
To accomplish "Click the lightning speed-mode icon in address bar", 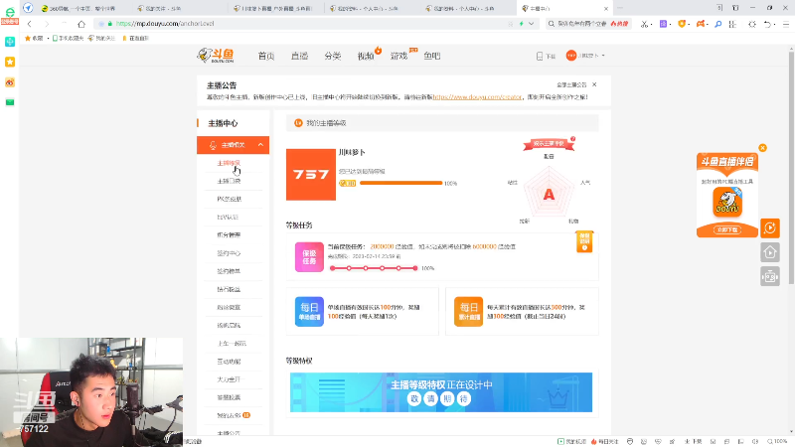I will (521, 24).
